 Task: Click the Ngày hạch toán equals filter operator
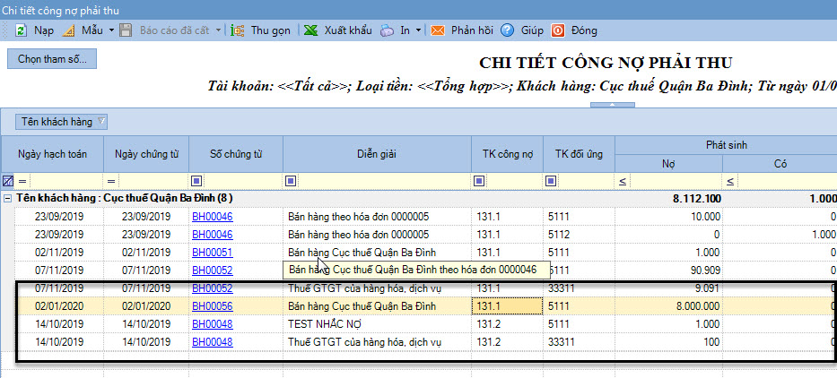pyautogui.click(x=22, y=182)
